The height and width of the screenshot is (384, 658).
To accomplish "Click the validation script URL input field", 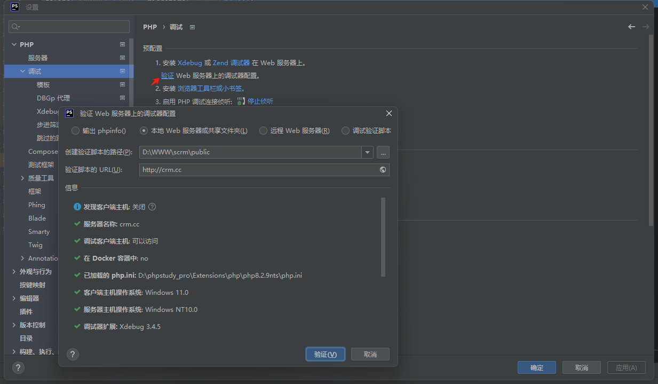I will pos(259,170).
